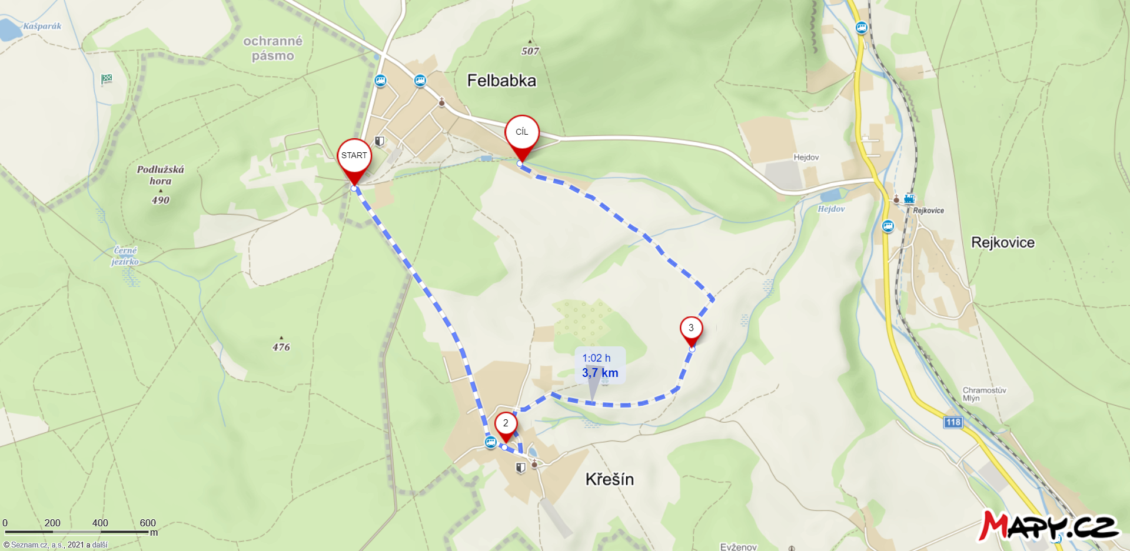Click the bus stop icon at map top right
This screenshot has height=551, width=1130.
pos(862,28)
